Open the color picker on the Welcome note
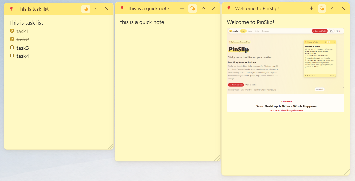The width and height of the screenshot is (355, 181). click(322, 8)
